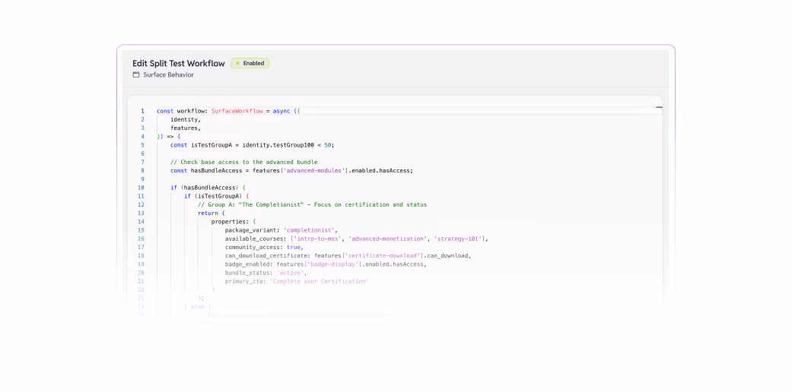This screenshot has width=792, height=392.
Task: Click the minimap dash at editor top-right
Action: [x=659, y=107]
